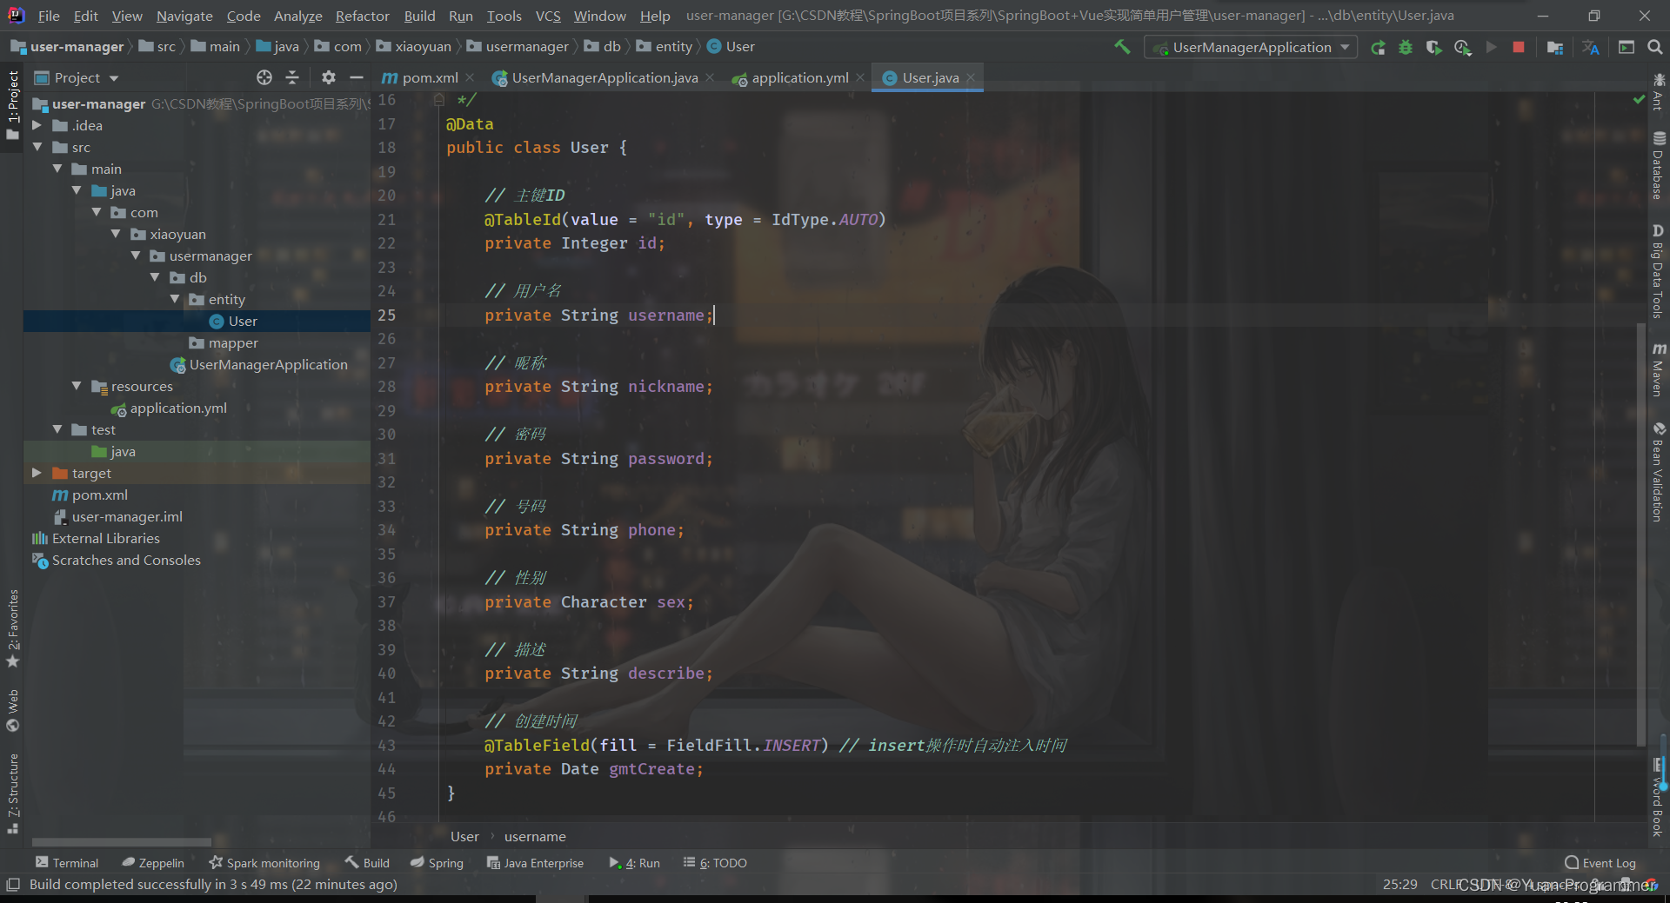The image size is (1670, 903).
Task: Open the Maven tool window
Action: (1659, 369)
